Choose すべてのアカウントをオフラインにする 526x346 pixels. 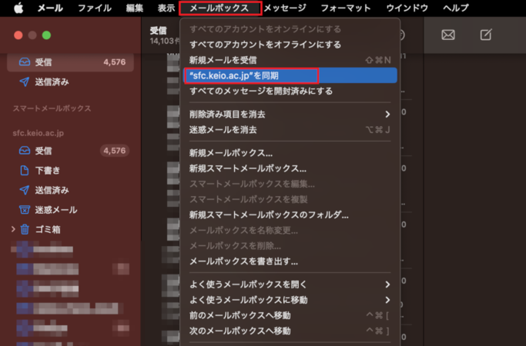256,45
